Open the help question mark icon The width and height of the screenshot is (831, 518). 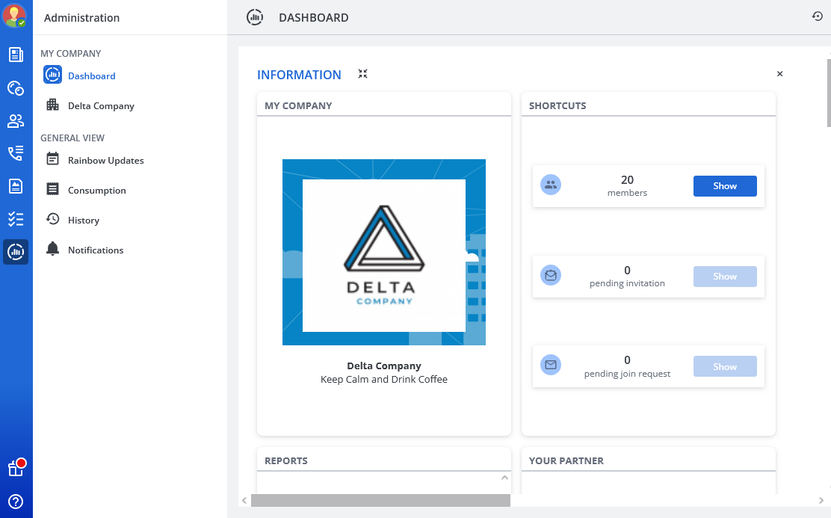16,502
